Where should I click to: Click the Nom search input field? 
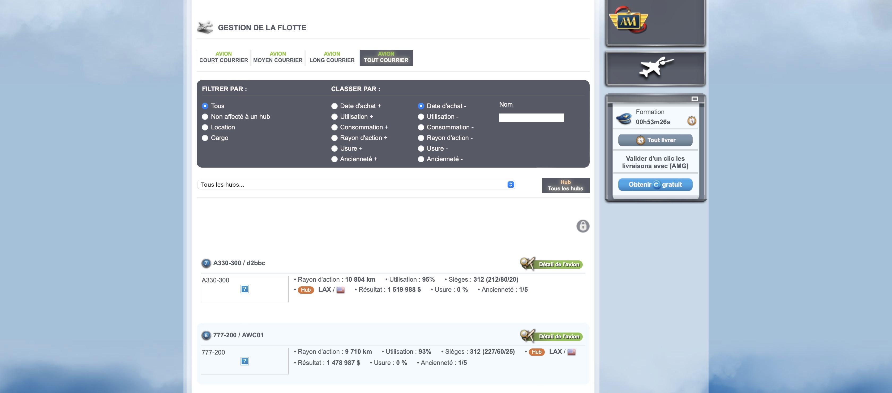(531, 118)
